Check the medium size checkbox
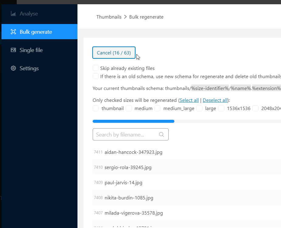This screenshot has height=228, width=281. click(x=129, y=108)
